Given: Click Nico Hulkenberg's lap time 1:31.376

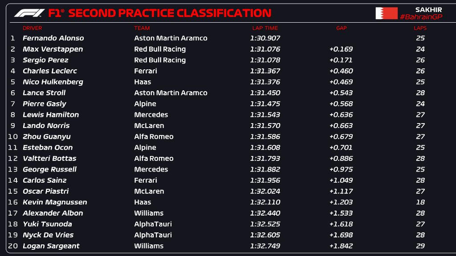Looking at the screenshot, I should coord(265,82).
